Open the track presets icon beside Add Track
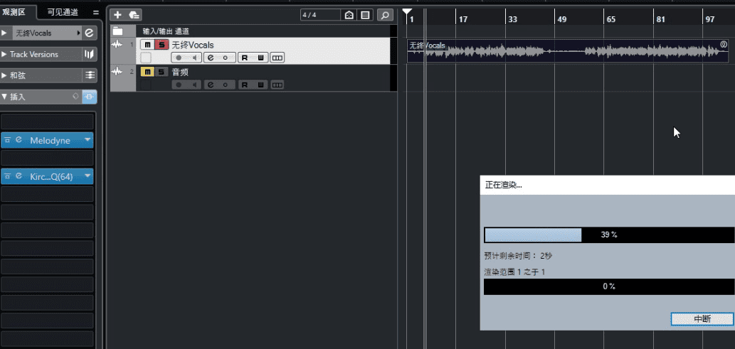This screenshot has height=349, width=735. point(134,15)
